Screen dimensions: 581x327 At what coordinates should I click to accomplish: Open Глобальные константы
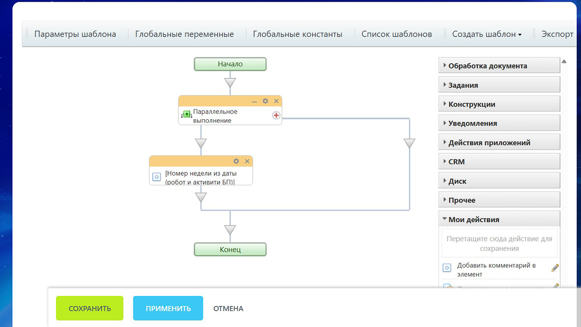coord(298,34)
